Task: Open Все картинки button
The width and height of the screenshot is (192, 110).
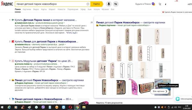Action: 160,91
